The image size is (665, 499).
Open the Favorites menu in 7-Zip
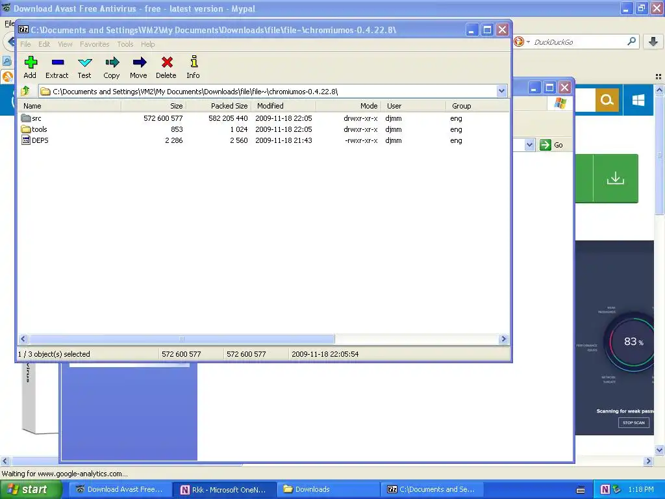coord(95,44)
